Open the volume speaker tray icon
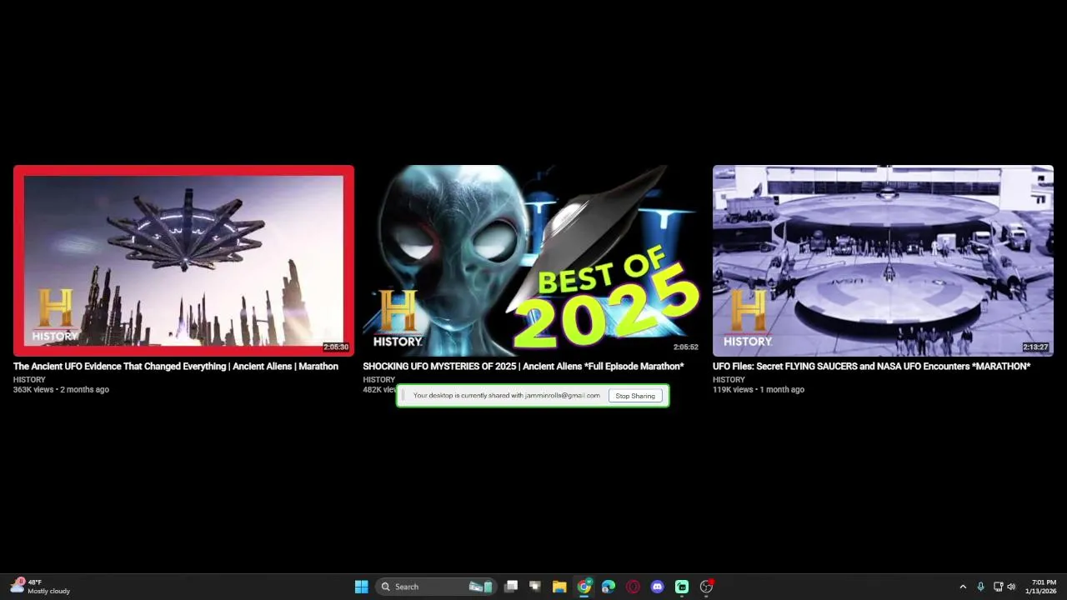The width and height of the screenshot is (1067, 600). pos(1011,587)
